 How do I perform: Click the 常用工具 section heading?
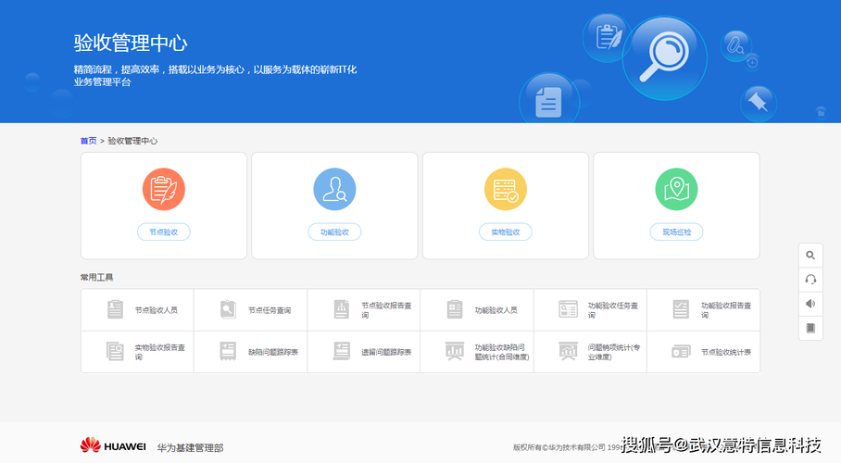[96, 278]
